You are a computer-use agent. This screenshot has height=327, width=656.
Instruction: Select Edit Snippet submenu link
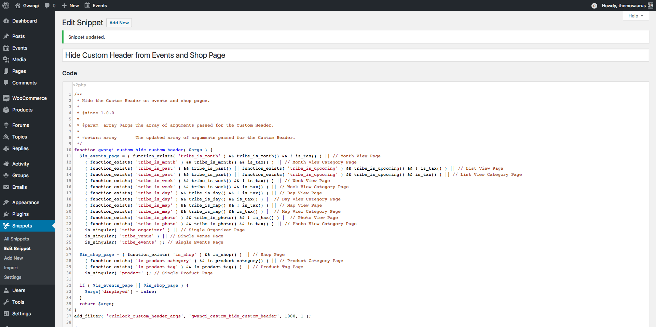(x=17, y=248)
